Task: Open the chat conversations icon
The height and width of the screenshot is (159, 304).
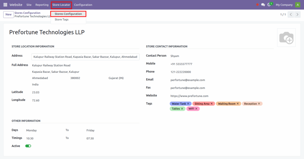Action: tap(263, 5)
